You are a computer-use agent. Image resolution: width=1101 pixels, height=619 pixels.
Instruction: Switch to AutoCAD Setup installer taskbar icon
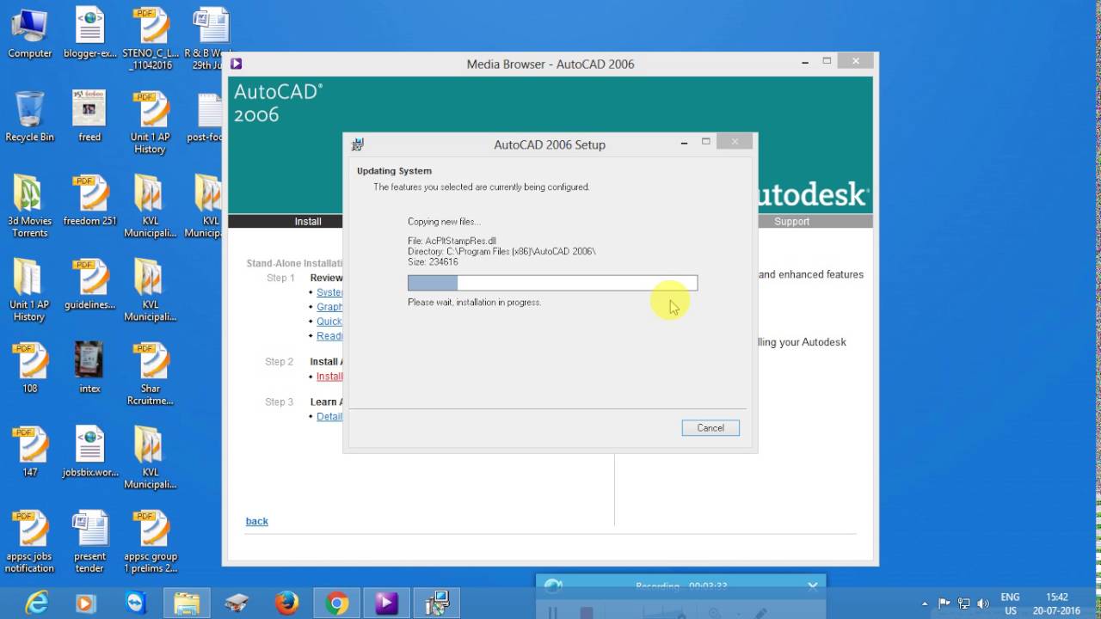coord(438,604)
